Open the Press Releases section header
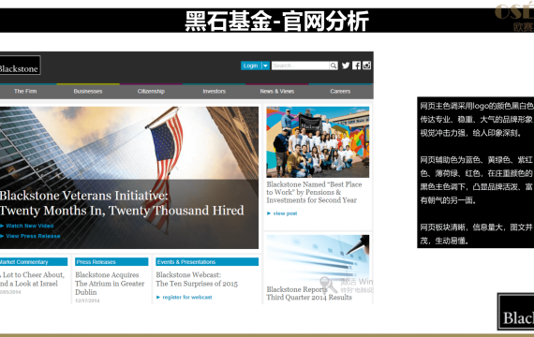534x337 pixels. tap(111, 262)
